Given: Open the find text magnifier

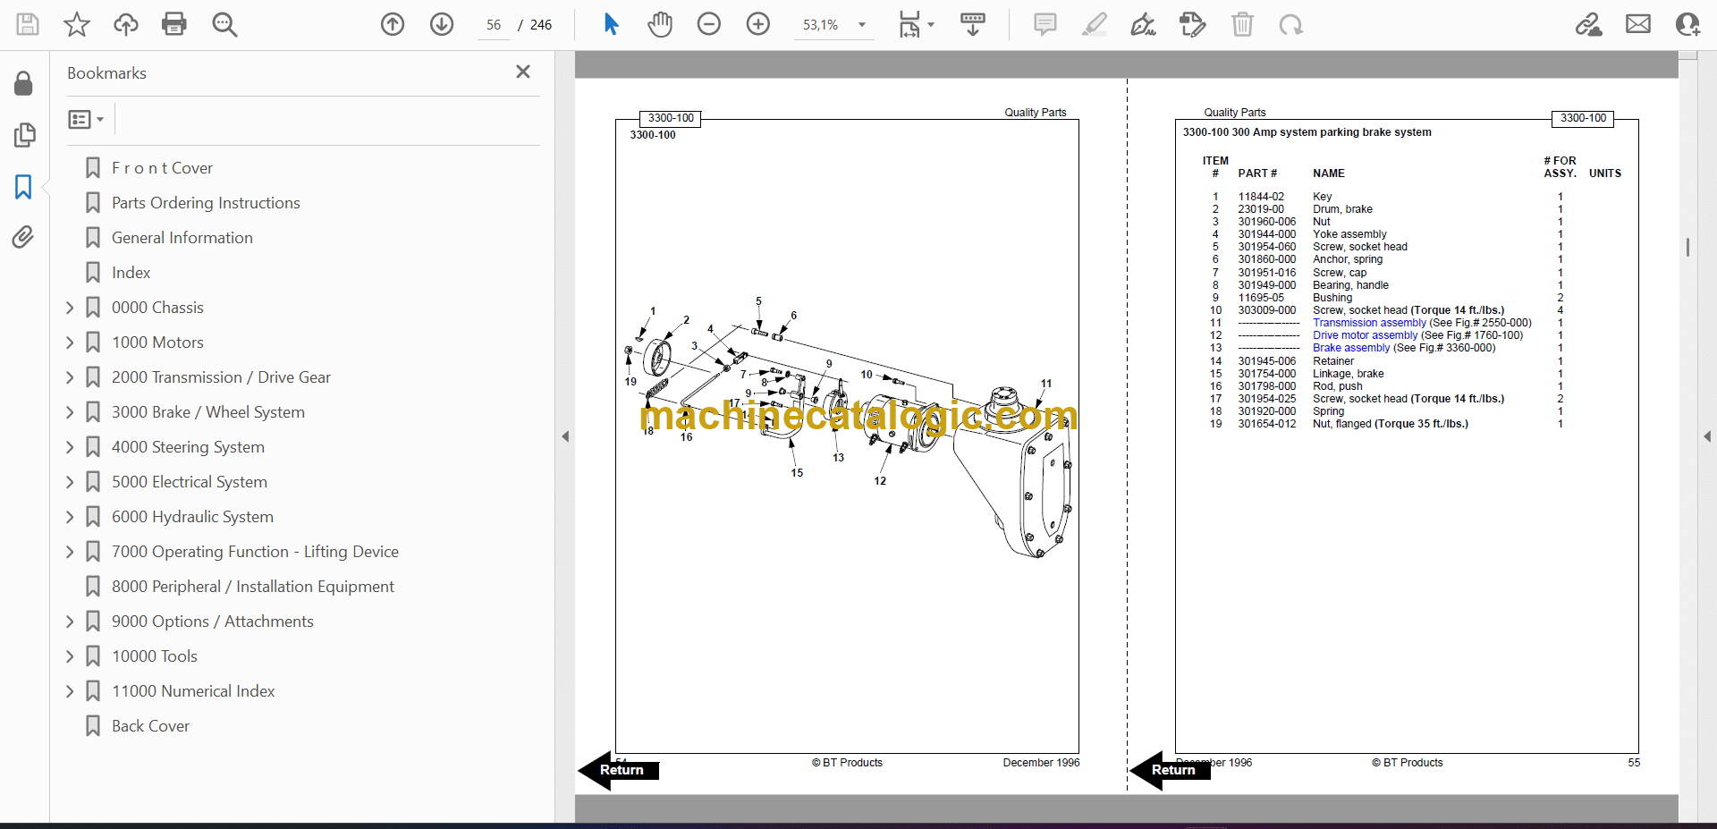Looking at the screenshot, I should [x=224, y=24].
